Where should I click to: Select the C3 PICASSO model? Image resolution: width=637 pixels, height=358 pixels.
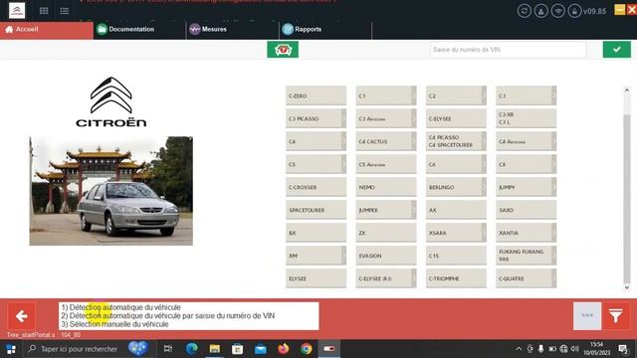click(317, 118)
